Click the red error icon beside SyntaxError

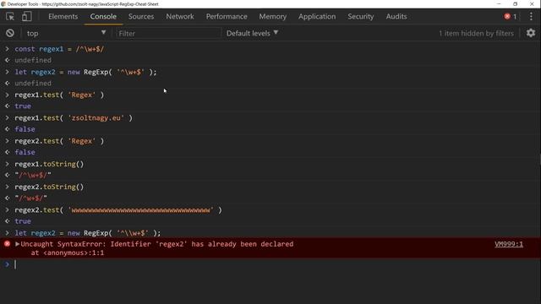click(8, 244)
